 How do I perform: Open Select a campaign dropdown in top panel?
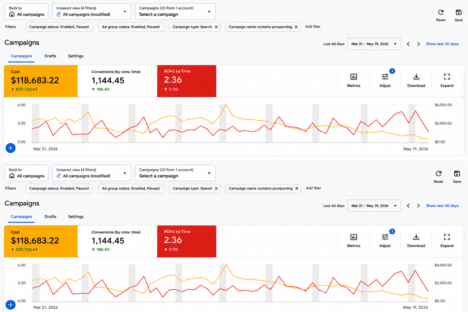(175, 11)
